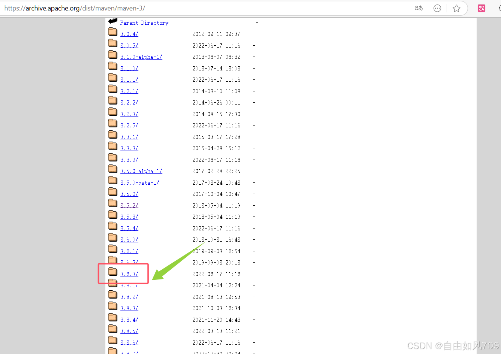Click folder icon for 3.5.4/
The width and height of the screenshot is (501, 354).
[112, 226]
